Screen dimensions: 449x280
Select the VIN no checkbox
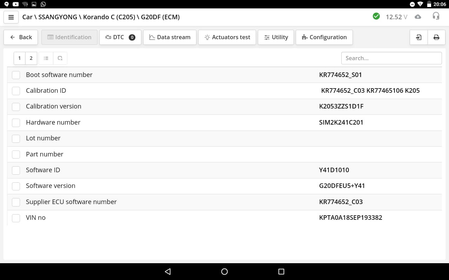tap(16, 218)
